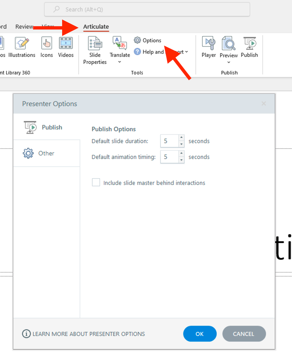
Task: Close the Presenter Options dialog
Action: (264, 104)
